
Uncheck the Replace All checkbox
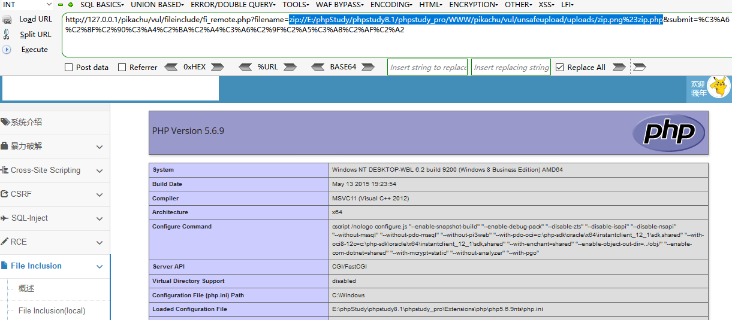tap(560, 68)
